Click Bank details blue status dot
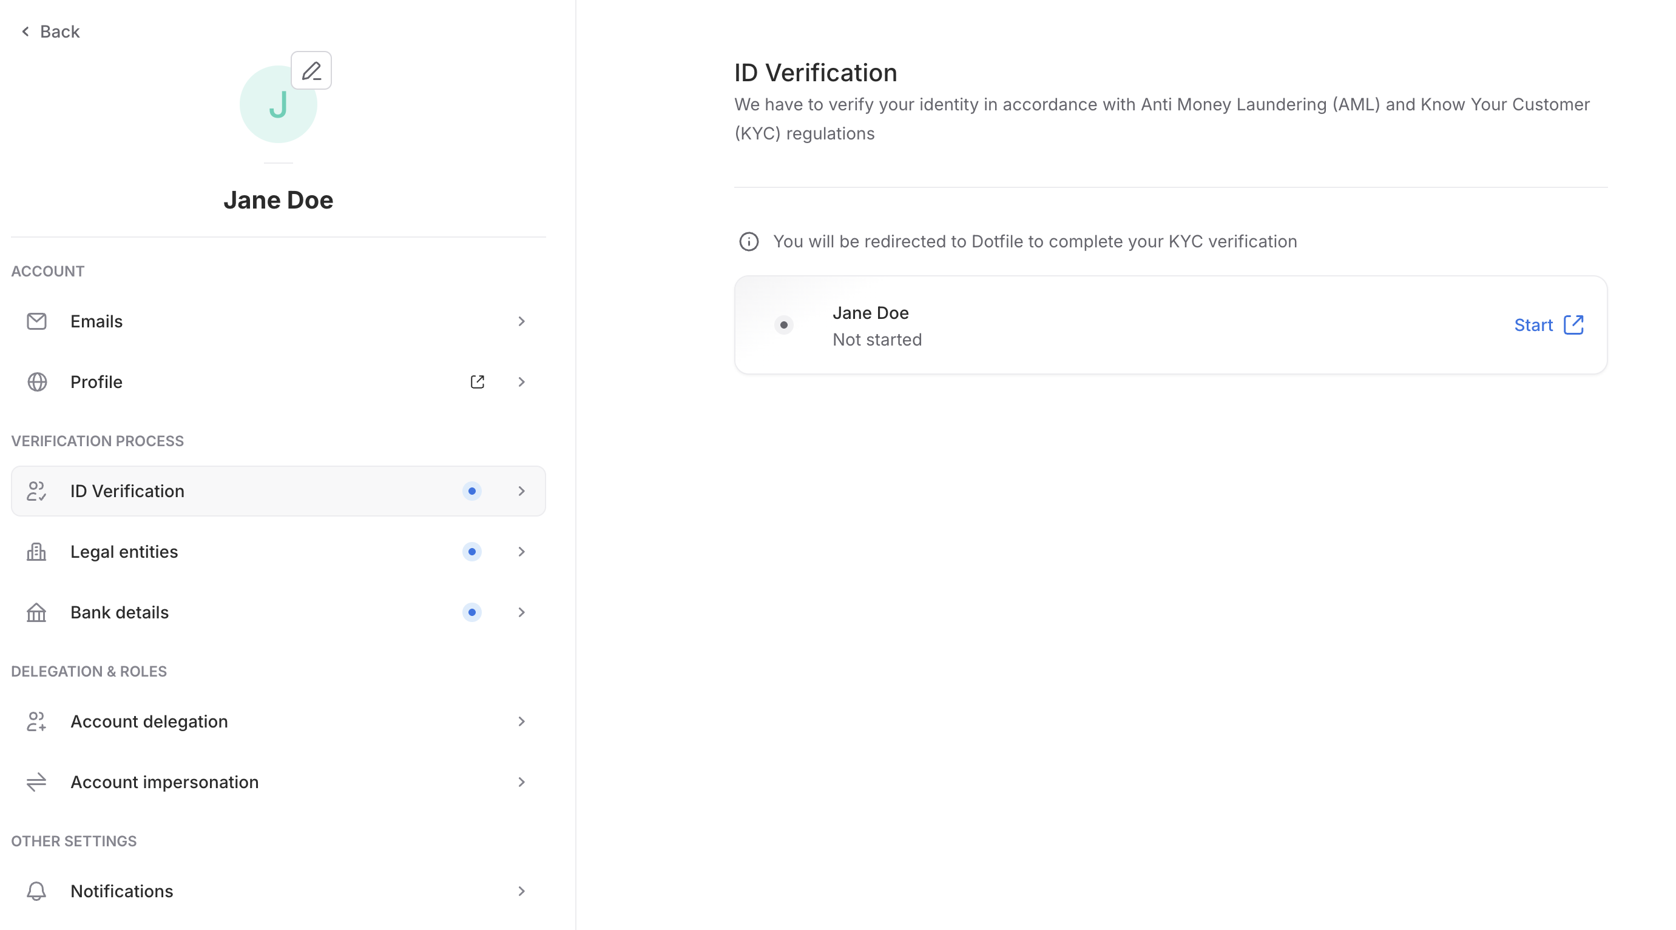Screen dimensions: 1676x930 [471, 612]
